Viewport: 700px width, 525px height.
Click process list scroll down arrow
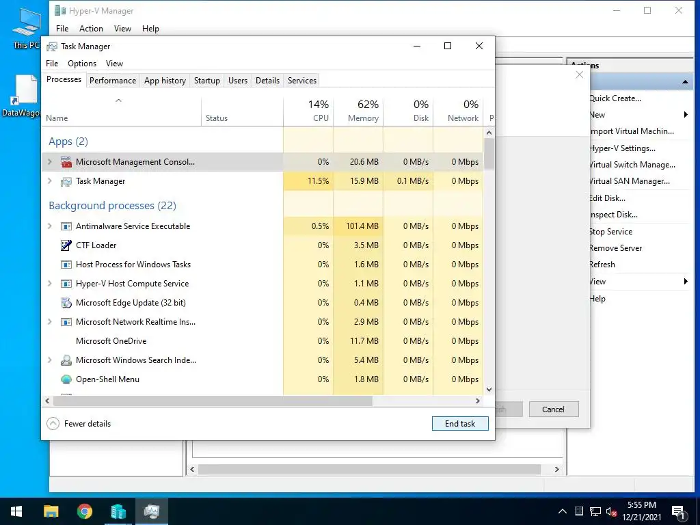(x=489, y=389)
